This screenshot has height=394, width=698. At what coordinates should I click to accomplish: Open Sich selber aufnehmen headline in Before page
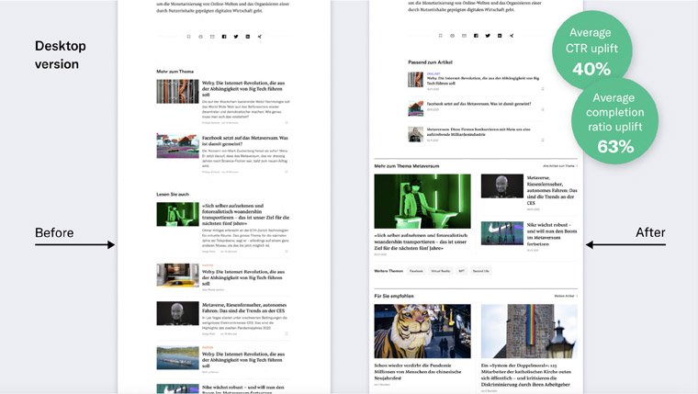point(245,215)
